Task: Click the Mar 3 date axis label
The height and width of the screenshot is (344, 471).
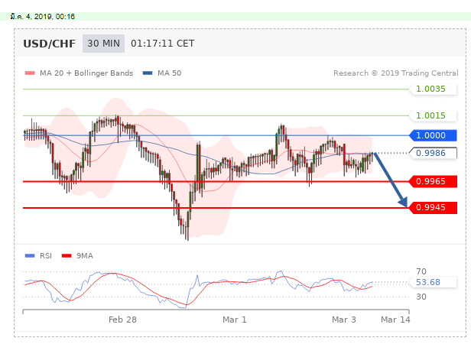Action: (344, 320)
